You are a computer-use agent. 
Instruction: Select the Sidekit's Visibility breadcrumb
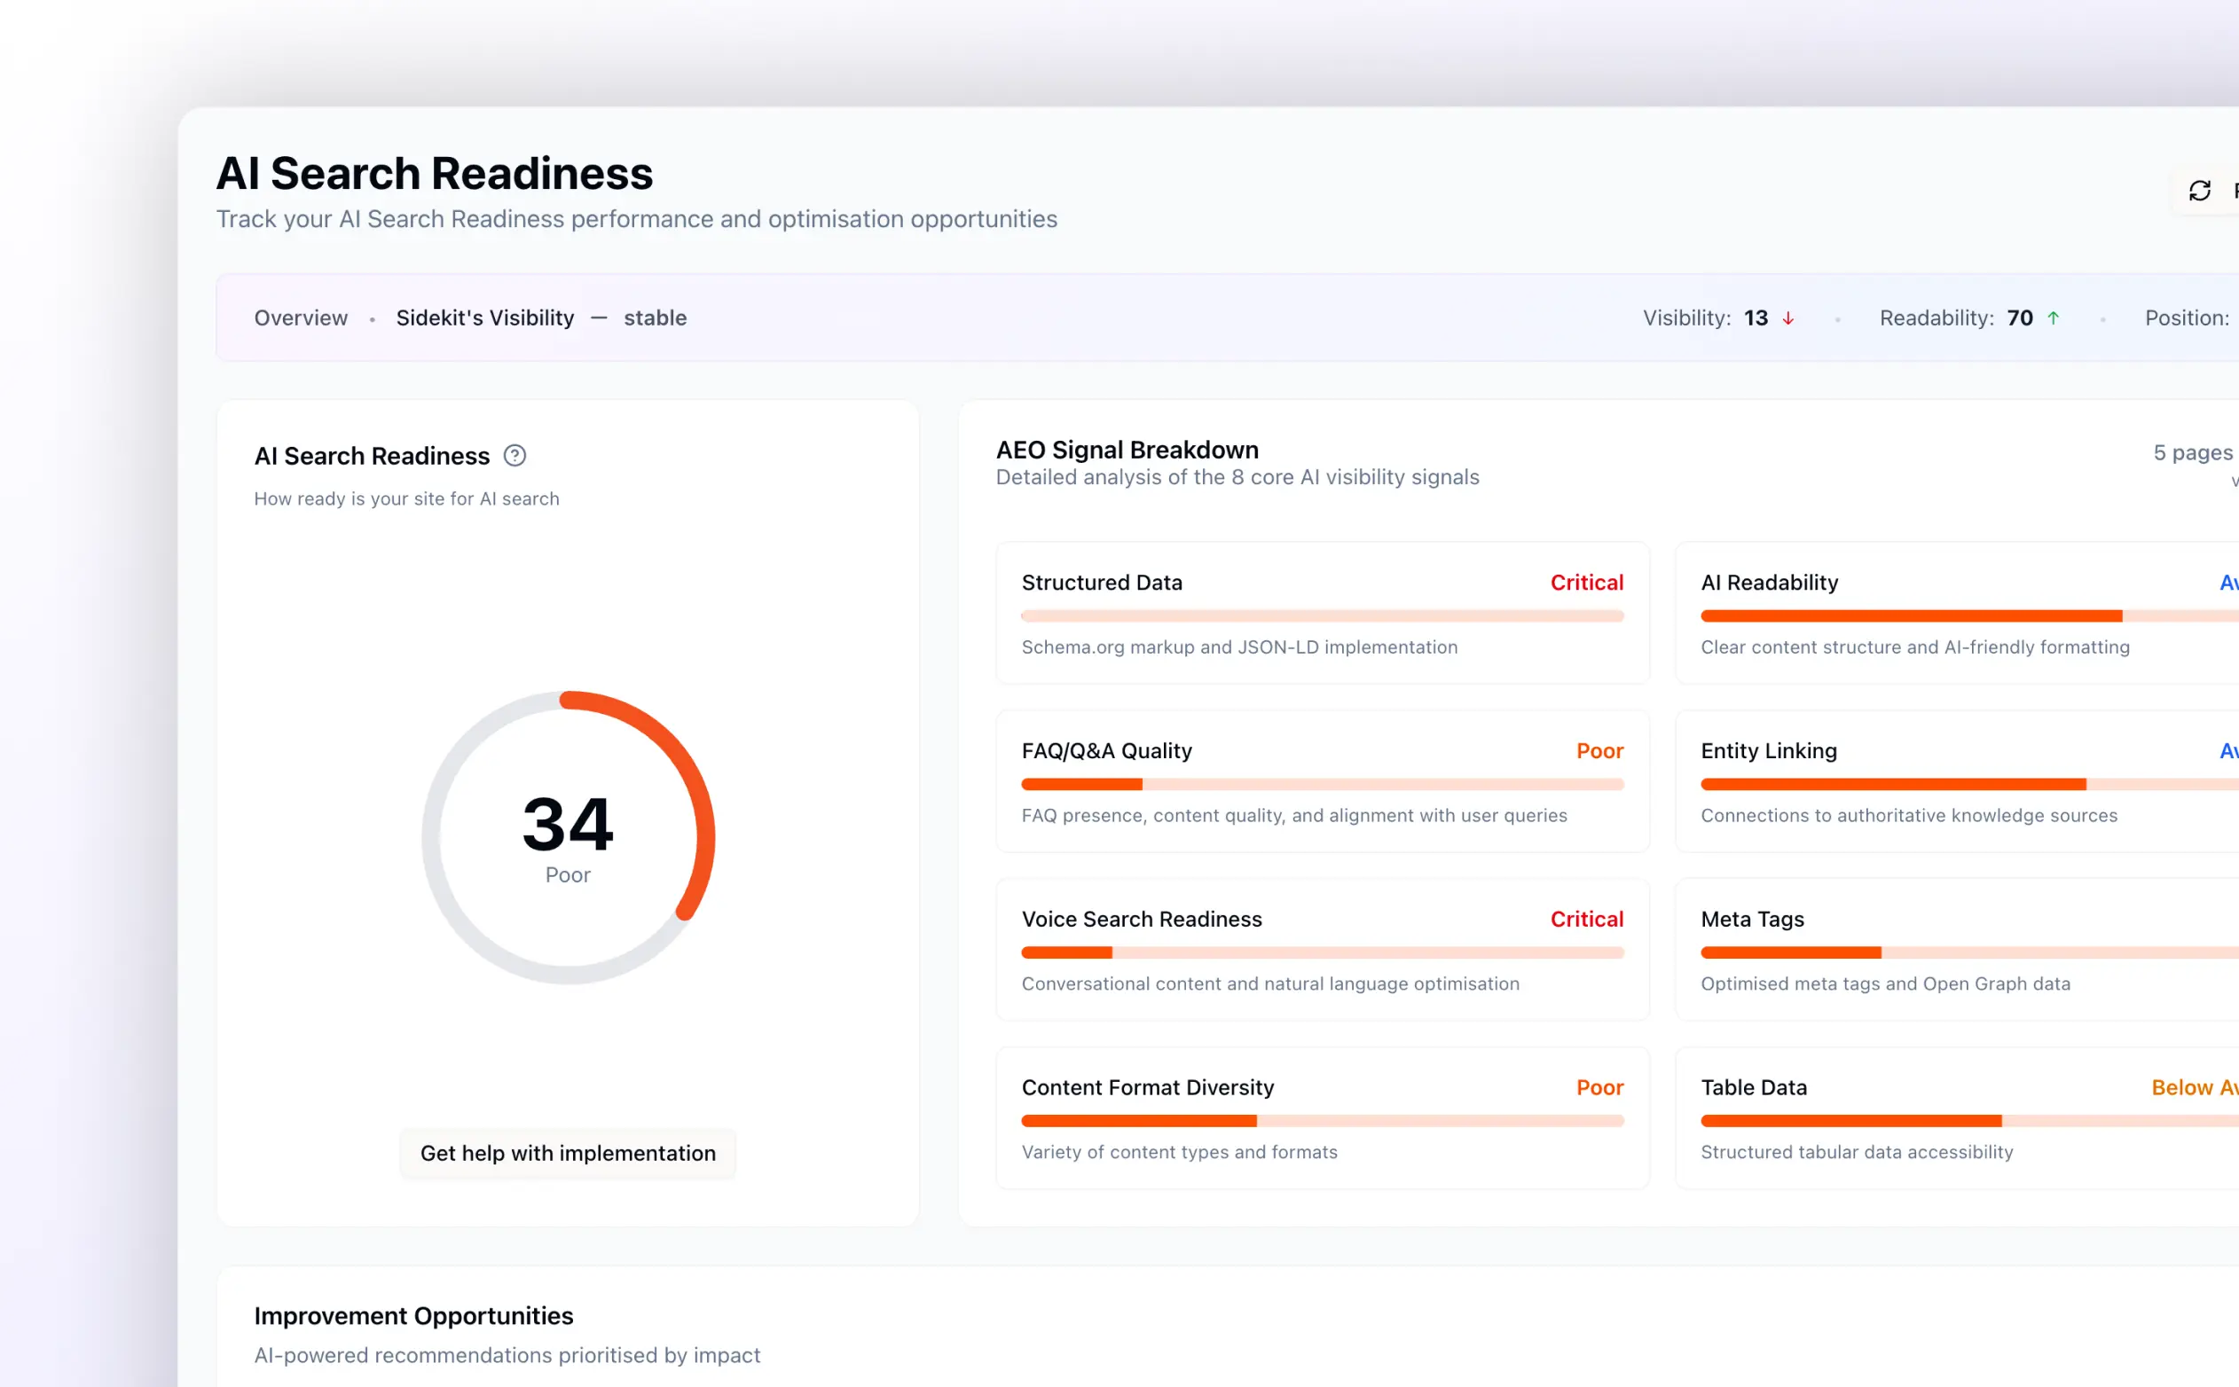click(484, 318)
